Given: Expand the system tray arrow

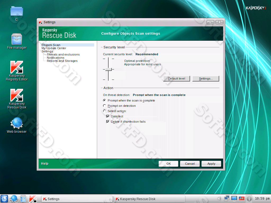Looking at the screenshot, I should (x=219, y=199).
